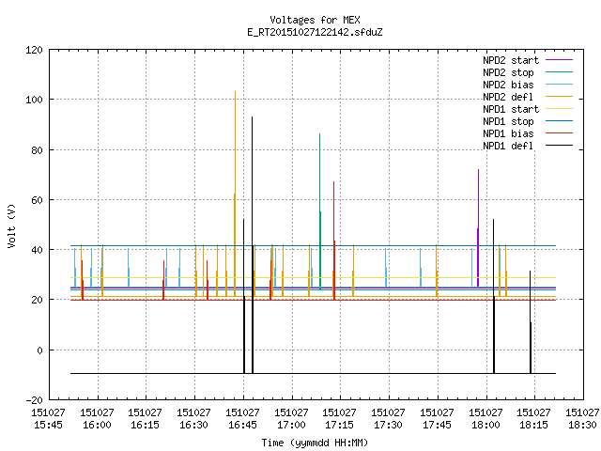601x451 pixels.
Task: Click the y-axis tick value 120
Action: [x=34, y=50]
